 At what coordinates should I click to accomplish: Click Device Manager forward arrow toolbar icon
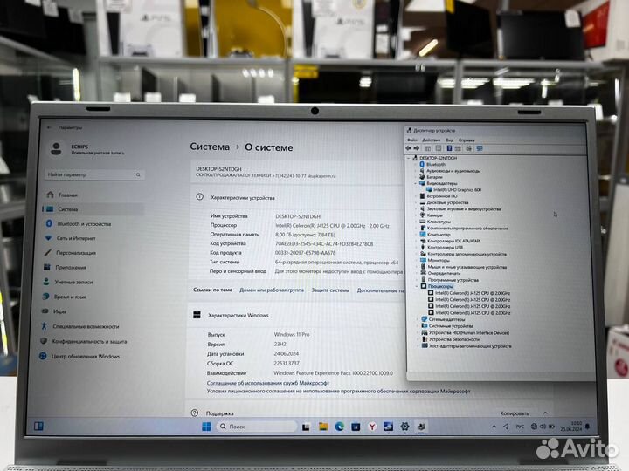(417, 148)
